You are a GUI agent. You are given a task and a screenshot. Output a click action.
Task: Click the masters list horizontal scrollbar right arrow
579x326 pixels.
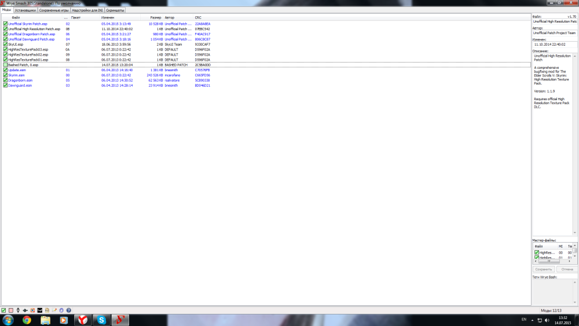(x=569, y=261)
